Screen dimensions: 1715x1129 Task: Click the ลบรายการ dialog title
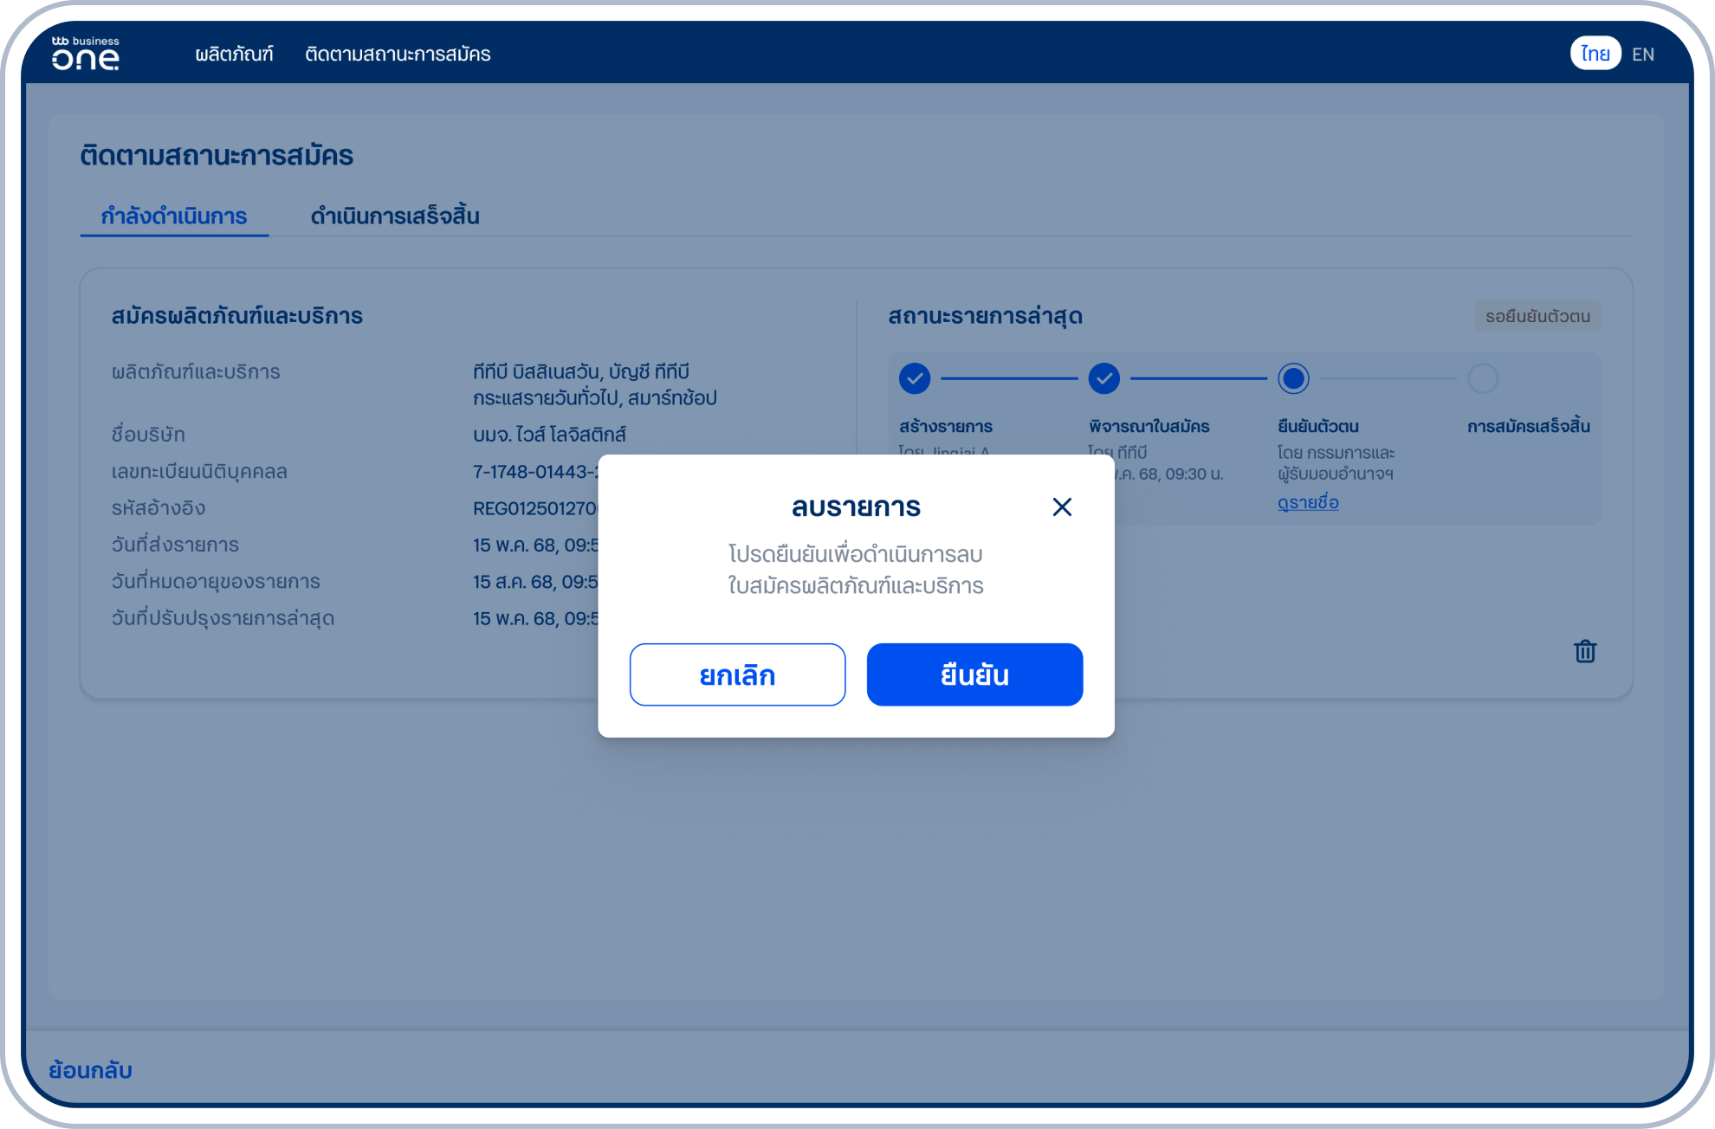click(856, 507)
